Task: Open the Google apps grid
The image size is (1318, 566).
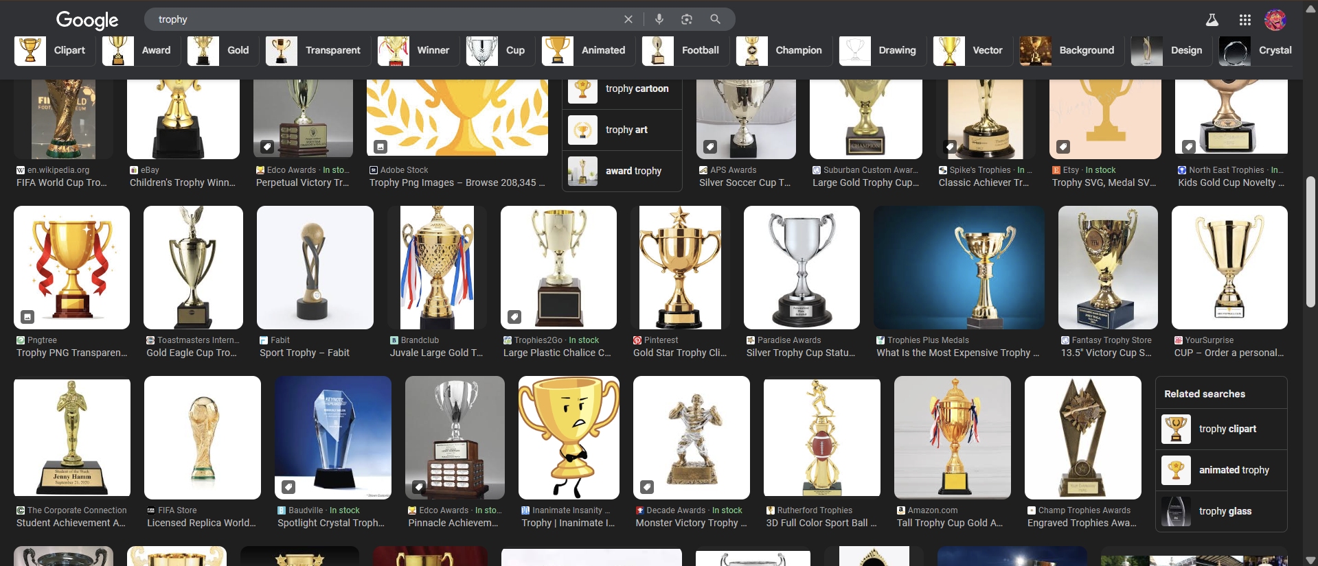Action: [x=1245, y=20]
